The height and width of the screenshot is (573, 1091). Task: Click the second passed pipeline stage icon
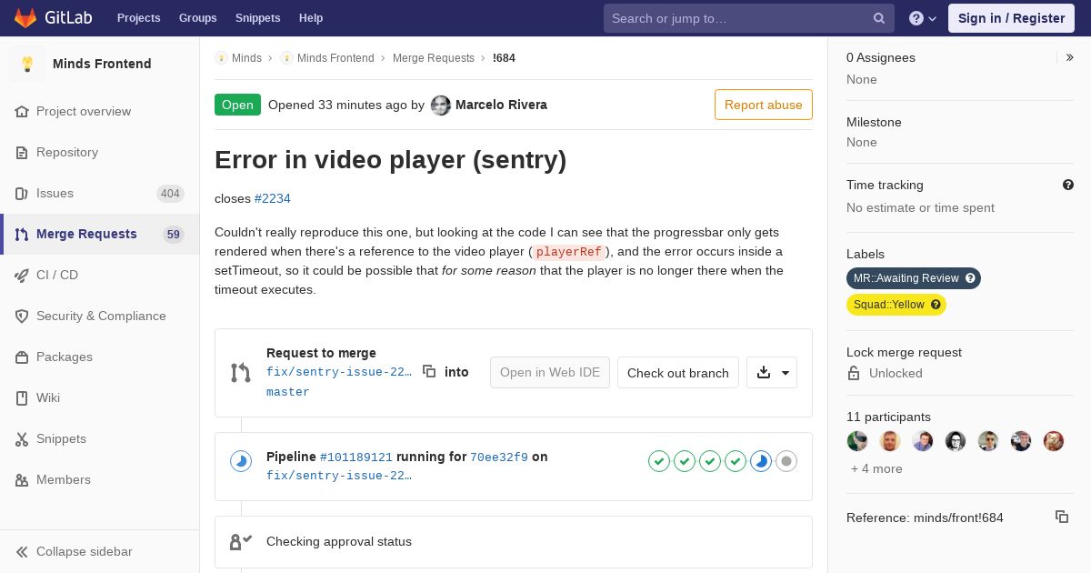click(685, 461)
